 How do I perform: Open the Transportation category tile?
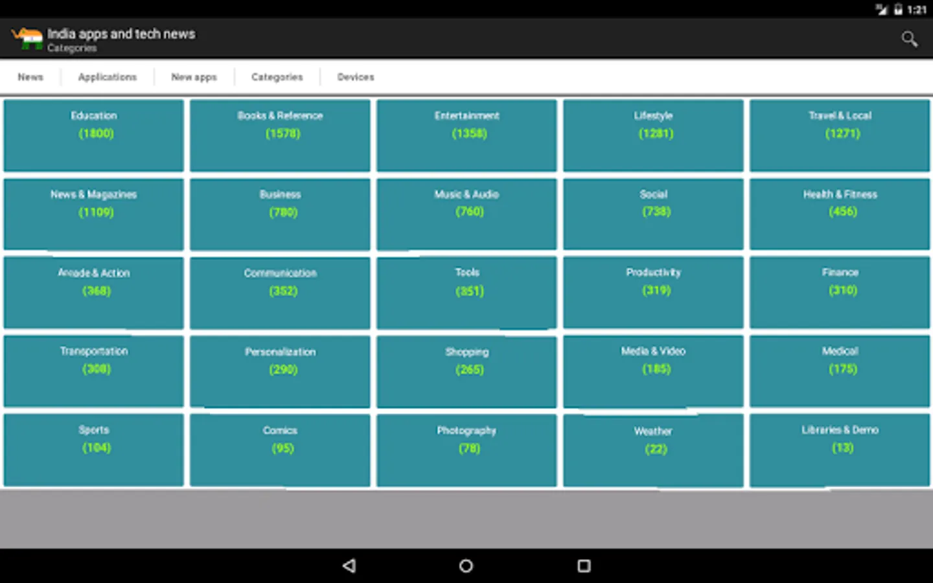[x=94, y=372]
